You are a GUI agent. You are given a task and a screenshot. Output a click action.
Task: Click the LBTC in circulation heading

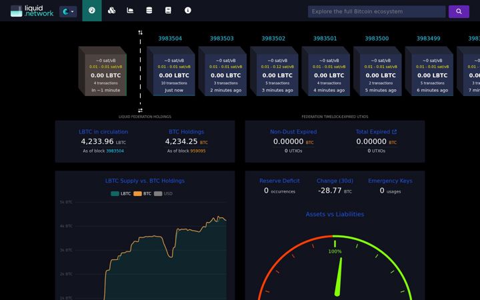click(x=103, y=131)
